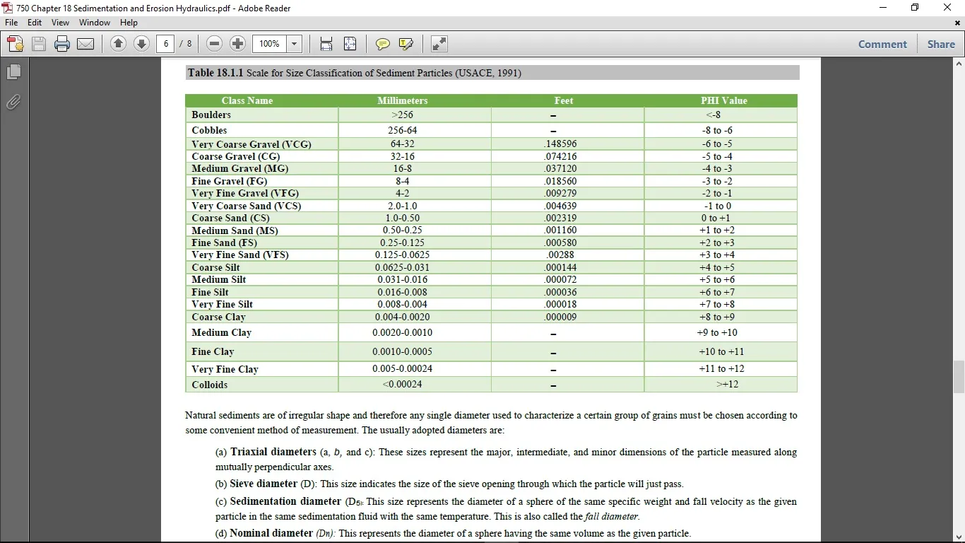Print the document with the printer icon
The image size is (965, 543).
[62, 44]
